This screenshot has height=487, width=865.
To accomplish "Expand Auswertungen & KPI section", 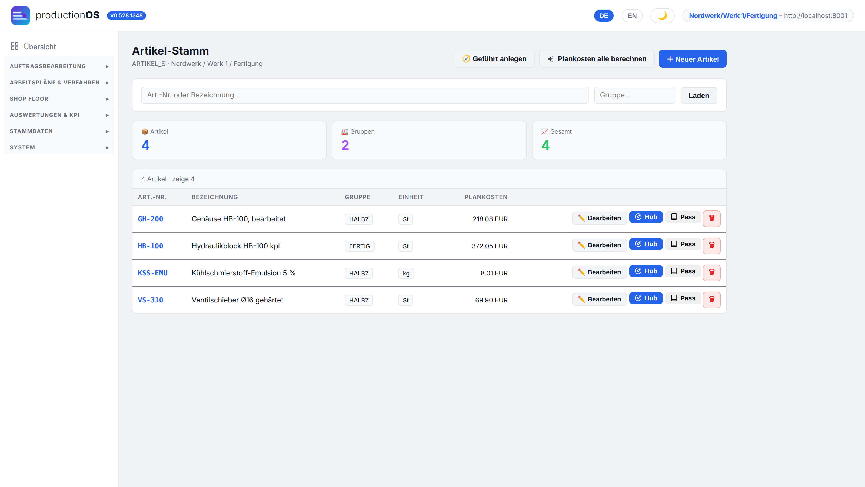I will (x=59, y=115).
